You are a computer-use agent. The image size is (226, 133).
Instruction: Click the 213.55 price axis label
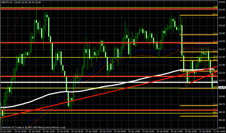point(222,18)
